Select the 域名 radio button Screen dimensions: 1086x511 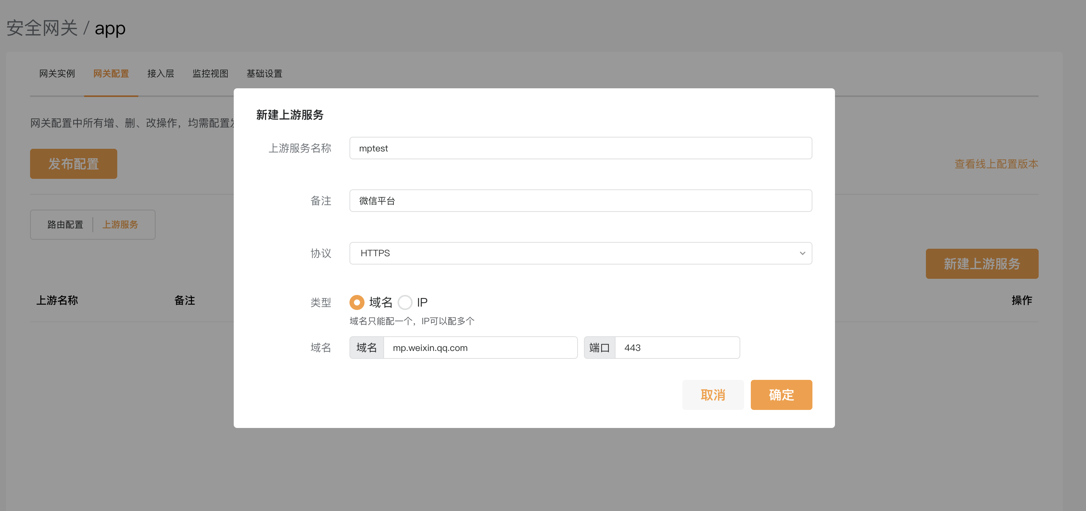(x=357, y=302)
